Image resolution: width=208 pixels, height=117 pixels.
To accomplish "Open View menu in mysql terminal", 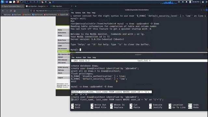I will point(89,13).
